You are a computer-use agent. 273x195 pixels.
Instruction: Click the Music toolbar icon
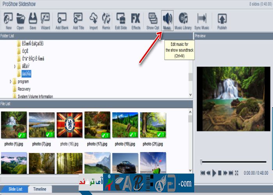(167, 21)
